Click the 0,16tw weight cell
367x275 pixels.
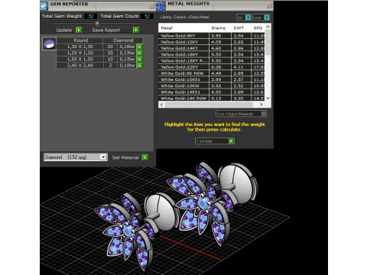coord(127,47)
